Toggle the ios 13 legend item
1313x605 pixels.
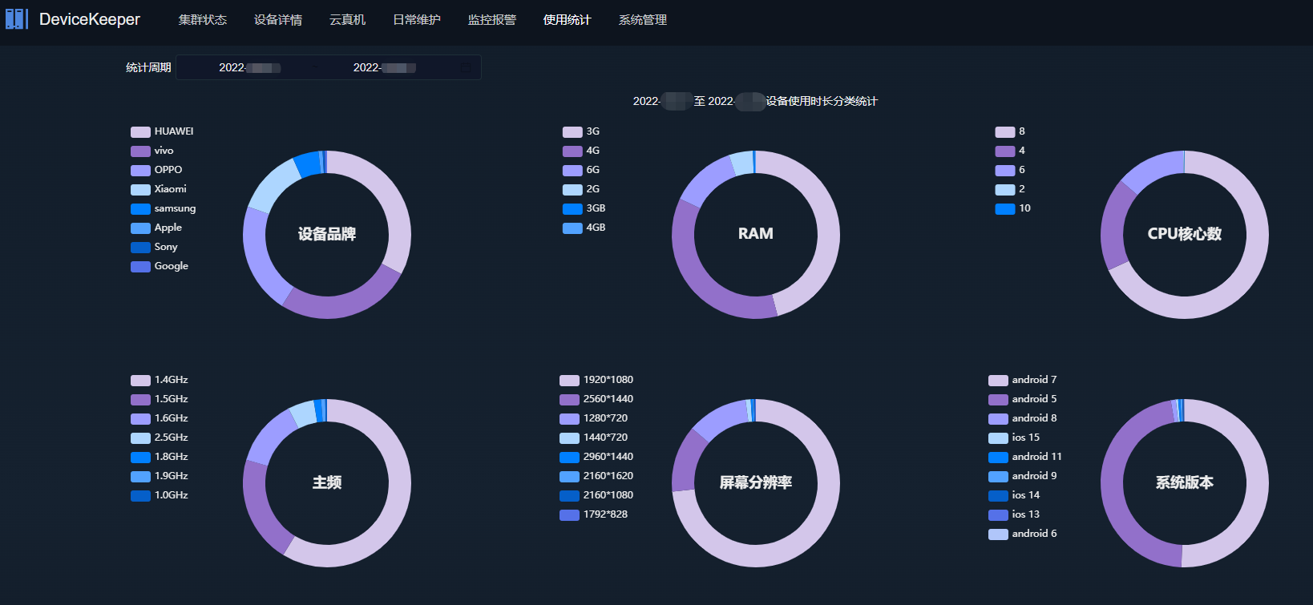click(x=1014, y=514)
